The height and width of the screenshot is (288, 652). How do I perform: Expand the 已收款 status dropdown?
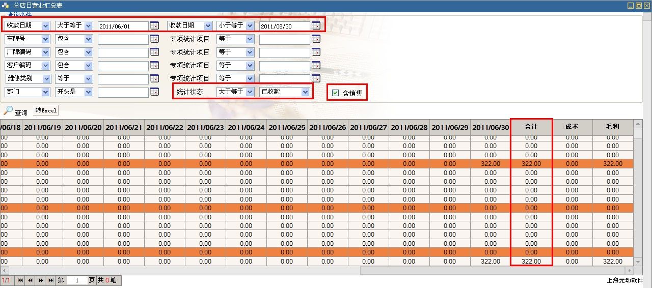click(305, 92)
